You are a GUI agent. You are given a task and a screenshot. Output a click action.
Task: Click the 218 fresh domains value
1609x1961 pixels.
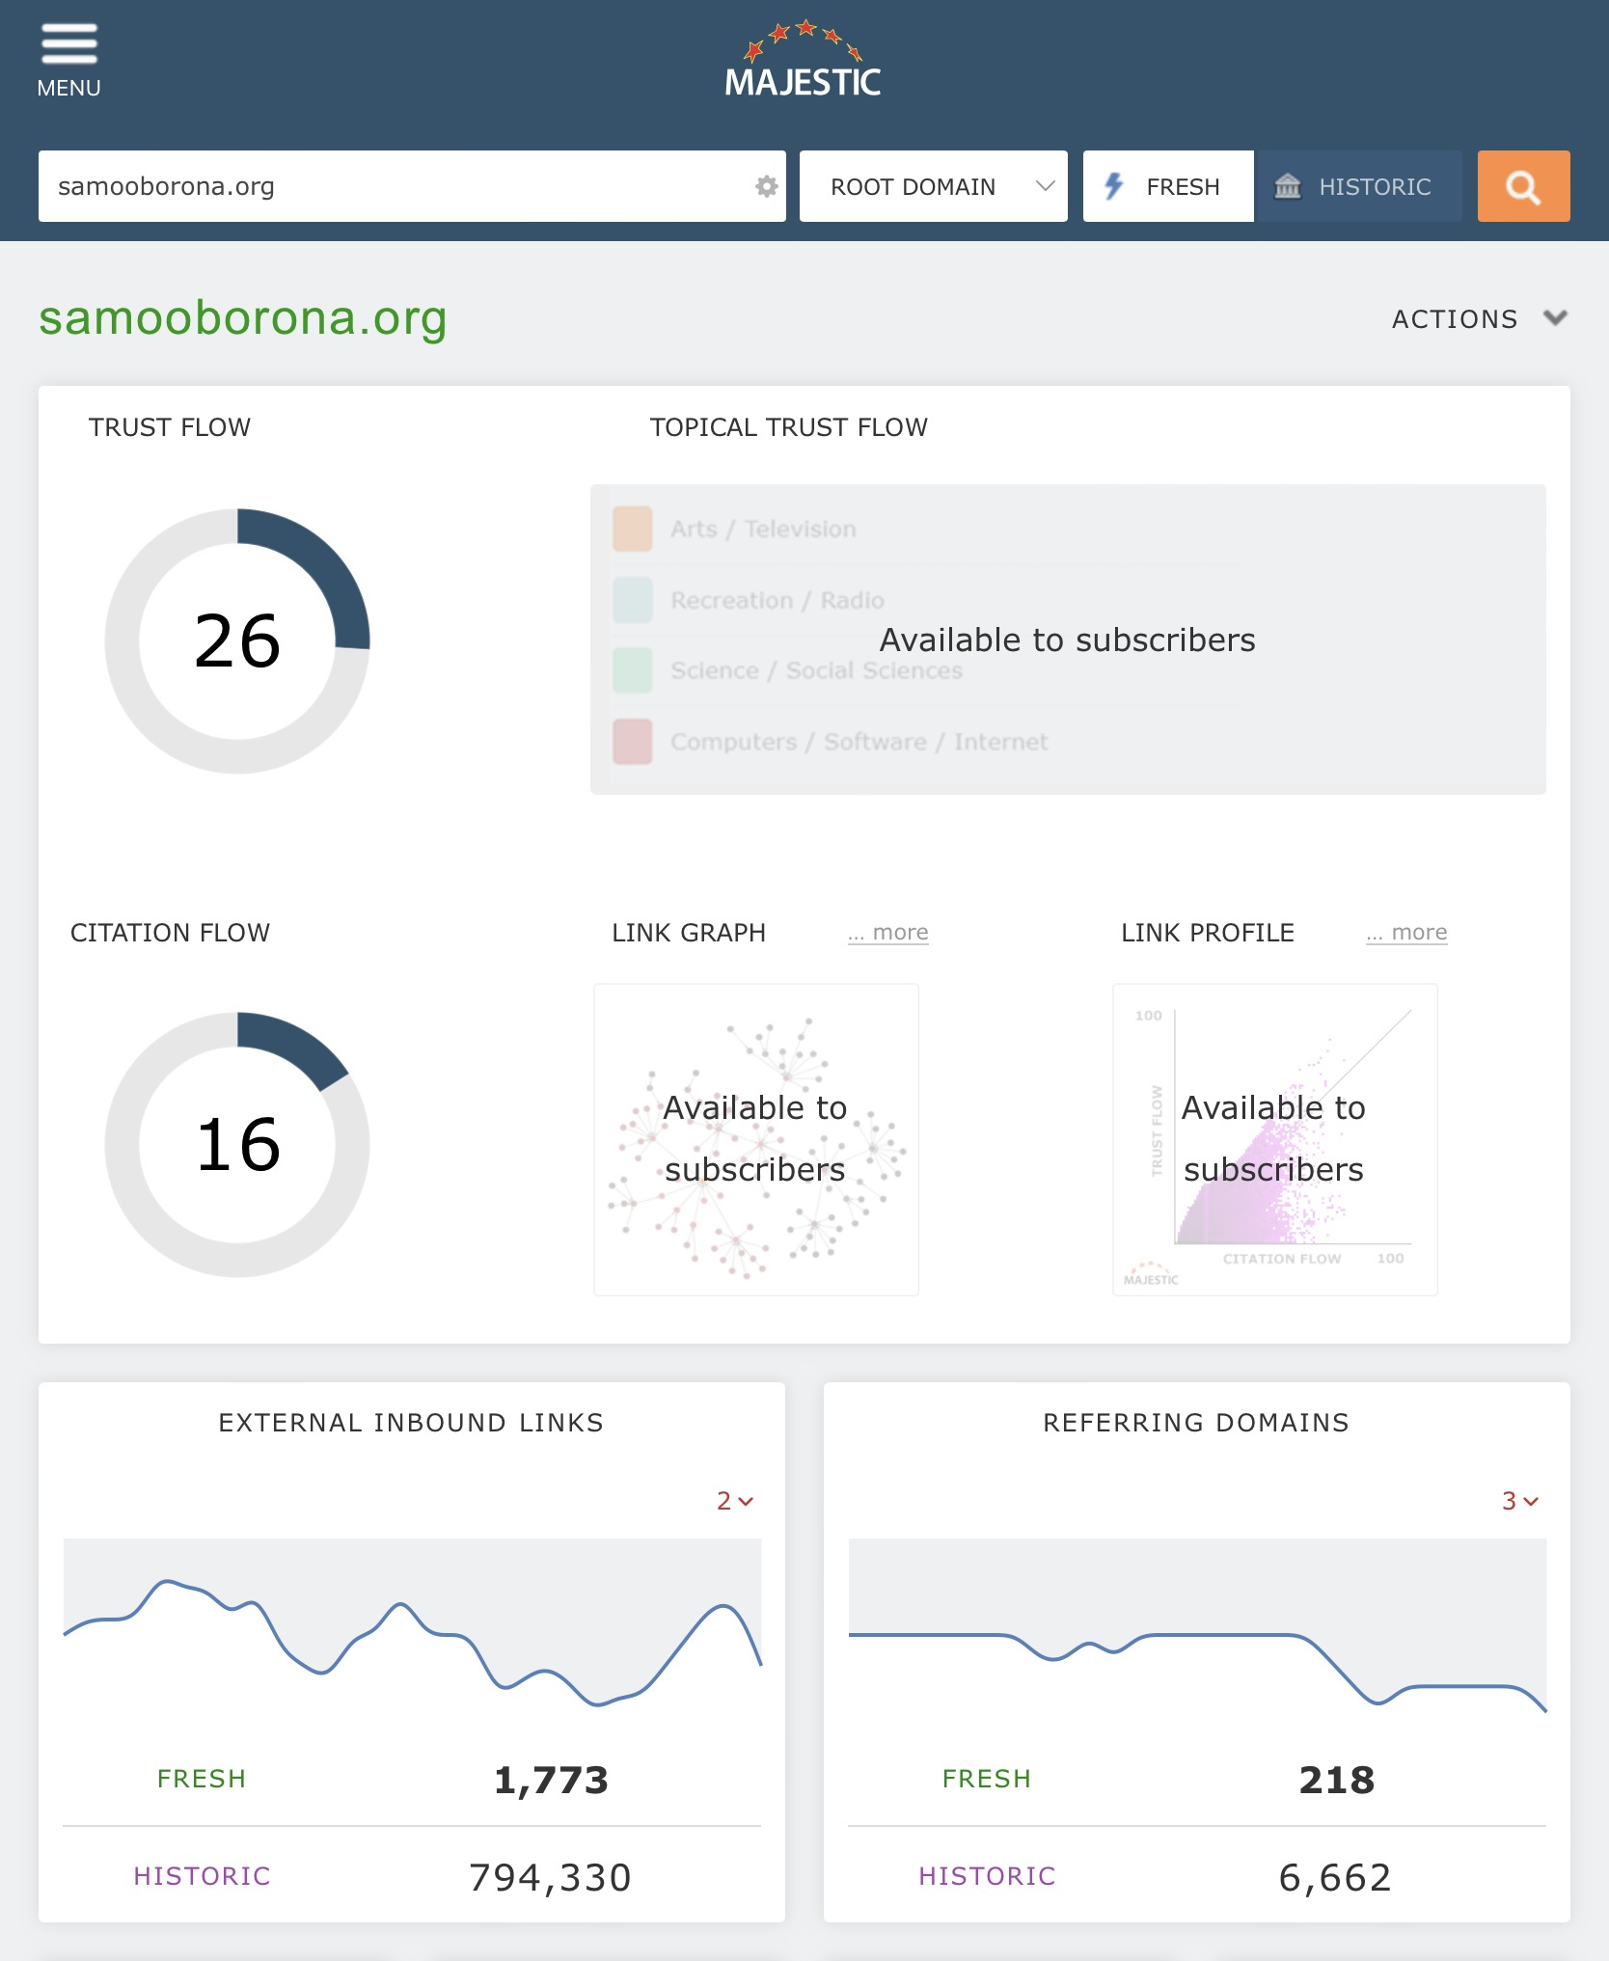click(x=1336, y=1780)
